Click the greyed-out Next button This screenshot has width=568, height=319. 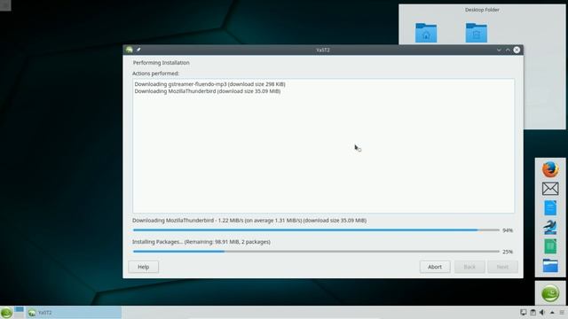click(502, 267)
